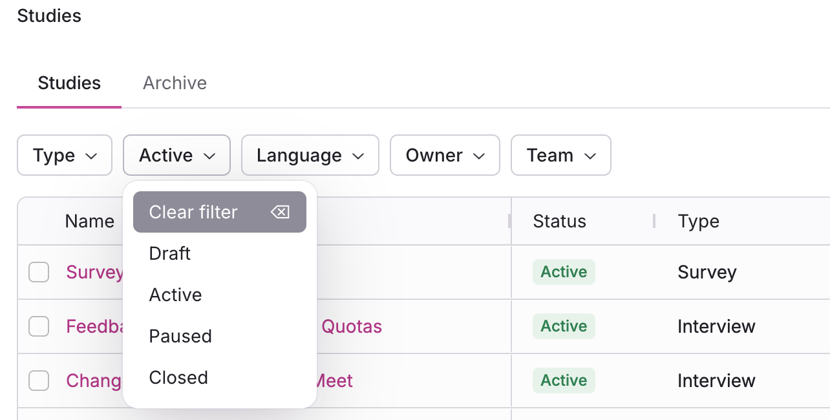Tick the checkbox for the Survey study row
The width and height of the screenshot is (830, 420).
point(39,272)
